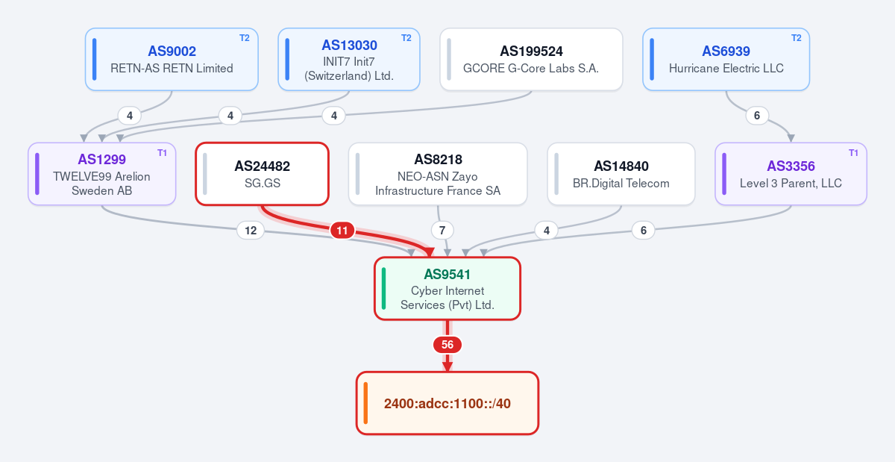This screenshot has width=895, height=462.
Task: Click the AS1299 Arelion Sweden node
Action: [101, 173]
